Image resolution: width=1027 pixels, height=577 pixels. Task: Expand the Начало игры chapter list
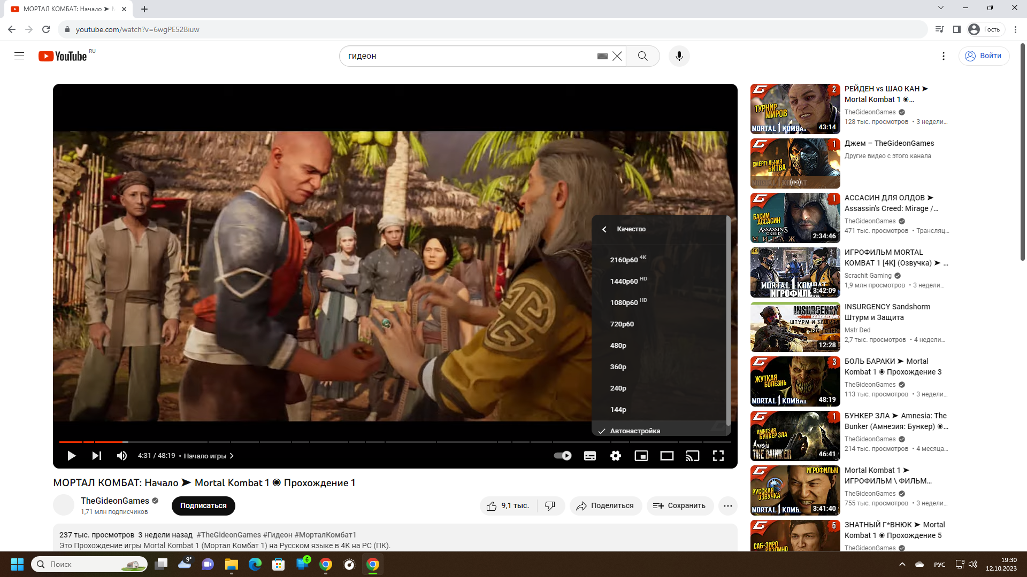(x=209, y=456)
